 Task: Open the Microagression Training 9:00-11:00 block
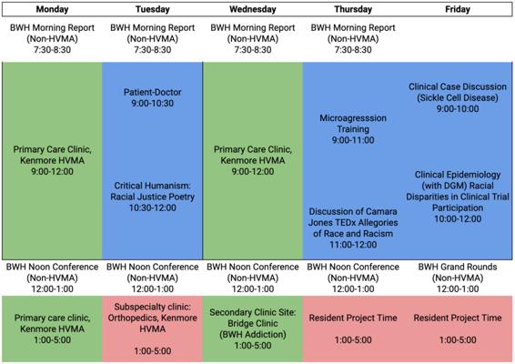(353, 129)
